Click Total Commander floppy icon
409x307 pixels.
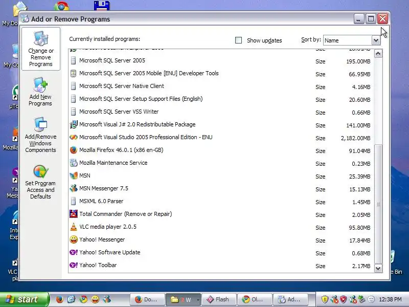point(74,214)
